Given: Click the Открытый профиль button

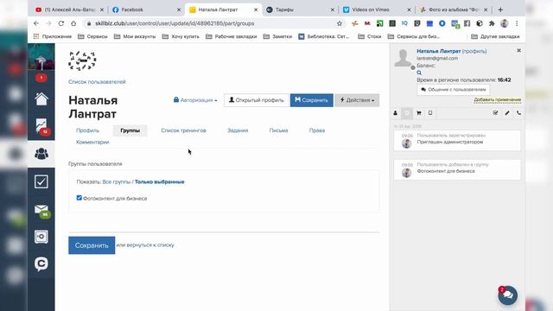Looking at the screenshot, I should (257, 100).
